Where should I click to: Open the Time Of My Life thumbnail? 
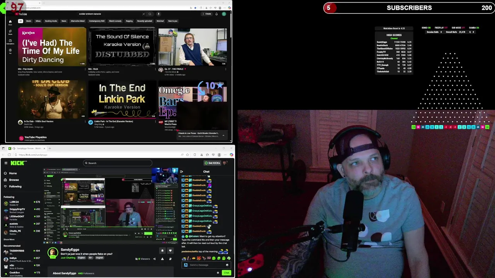(52, 46)
